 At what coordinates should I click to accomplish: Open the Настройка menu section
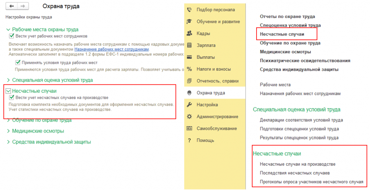215,105
